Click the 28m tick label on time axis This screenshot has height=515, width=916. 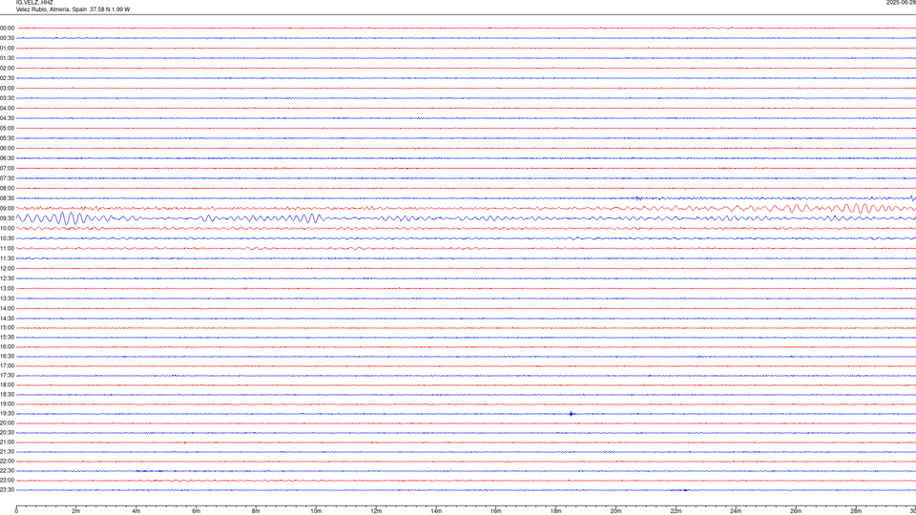click(x=856, y=511)
